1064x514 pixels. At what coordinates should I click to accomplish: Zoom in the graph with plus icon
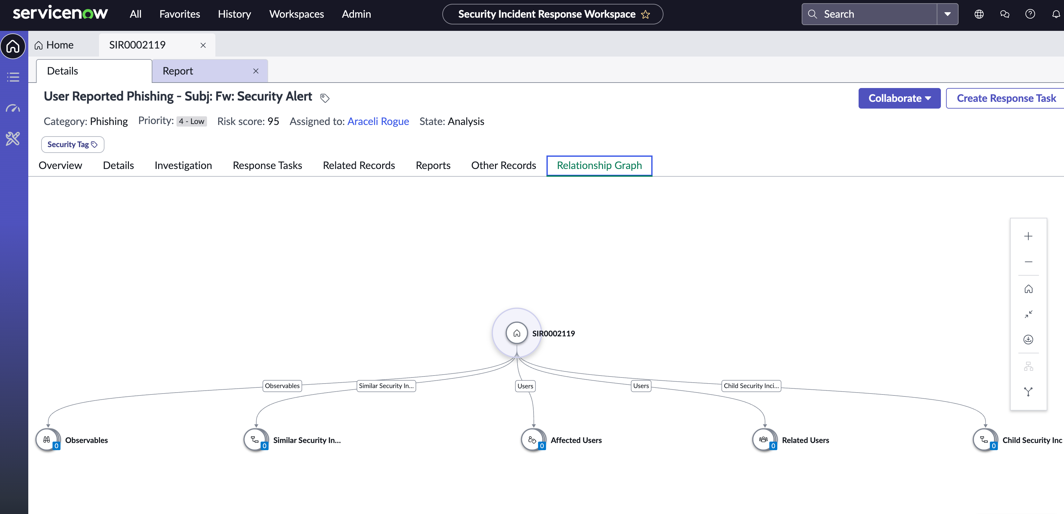pyautogui.click(x=1028, y=236)
